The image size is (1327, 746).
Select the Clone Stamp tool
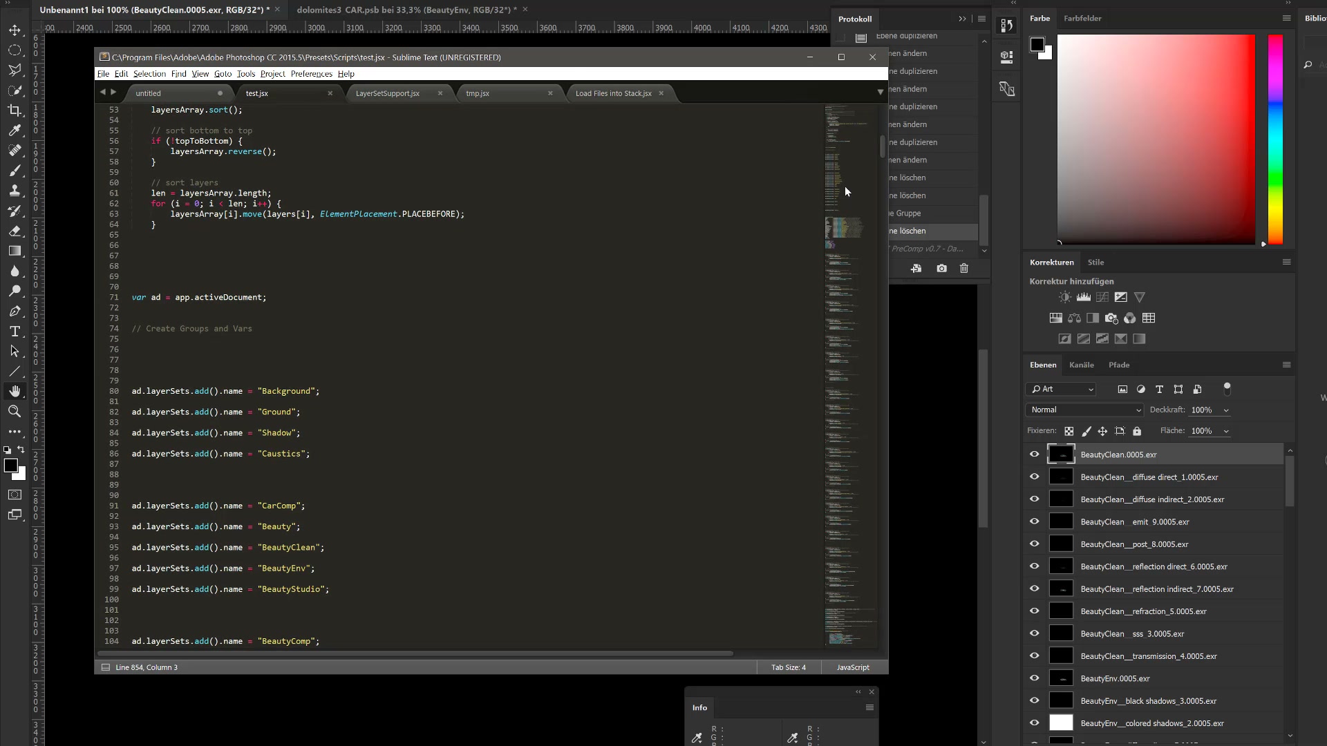(15, 191)
